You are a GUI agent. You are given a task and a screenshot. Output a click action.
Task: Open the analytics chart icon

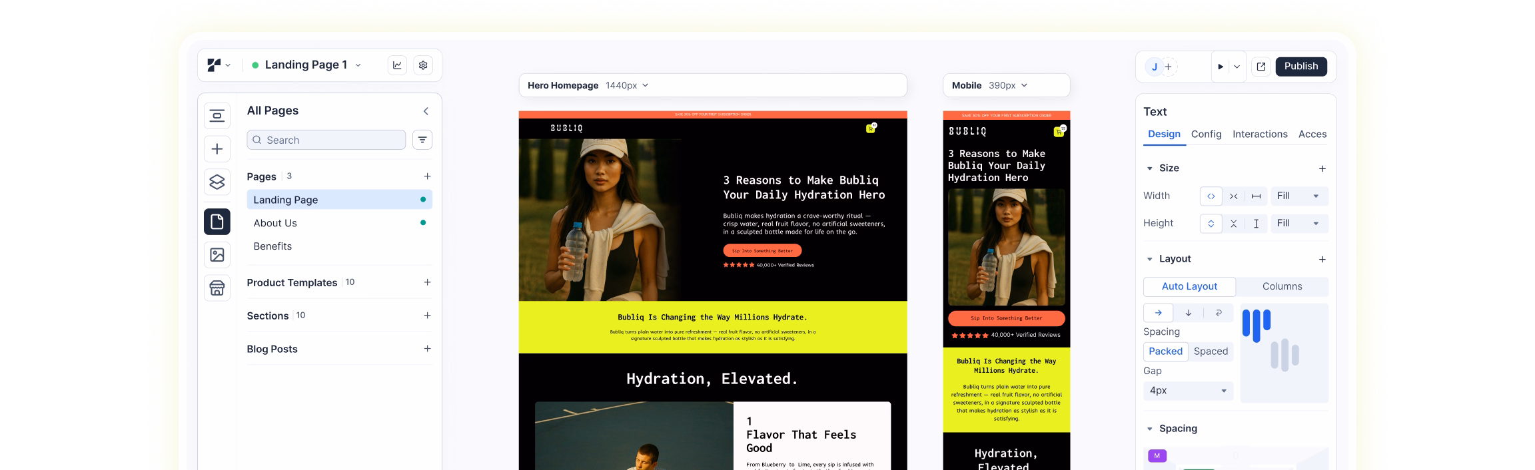(x=397, y=65)
